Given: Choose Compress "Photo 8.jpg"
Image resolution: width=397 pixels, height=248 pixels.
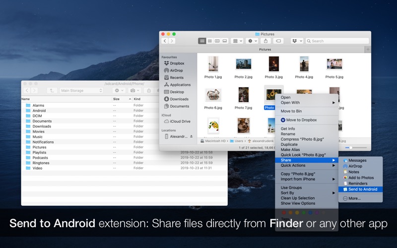Looking at the screenshot, I should coord(307,139).
